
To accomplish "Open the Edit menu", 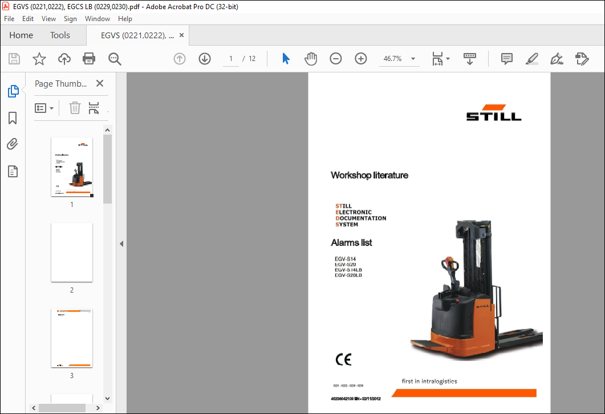I will pyautogui.click(x=28, y=18).
